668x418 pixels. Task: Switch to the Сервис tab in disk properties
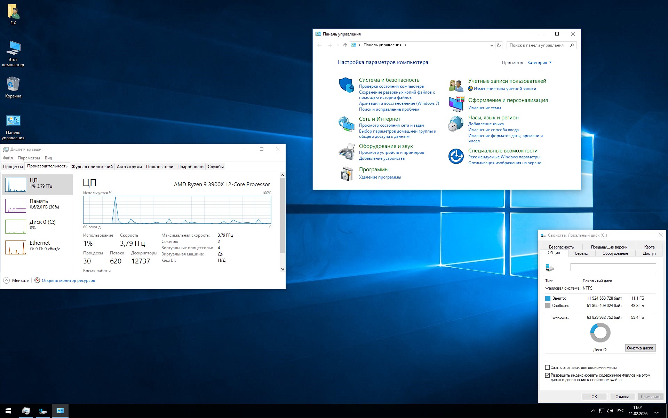coord(581,253)
